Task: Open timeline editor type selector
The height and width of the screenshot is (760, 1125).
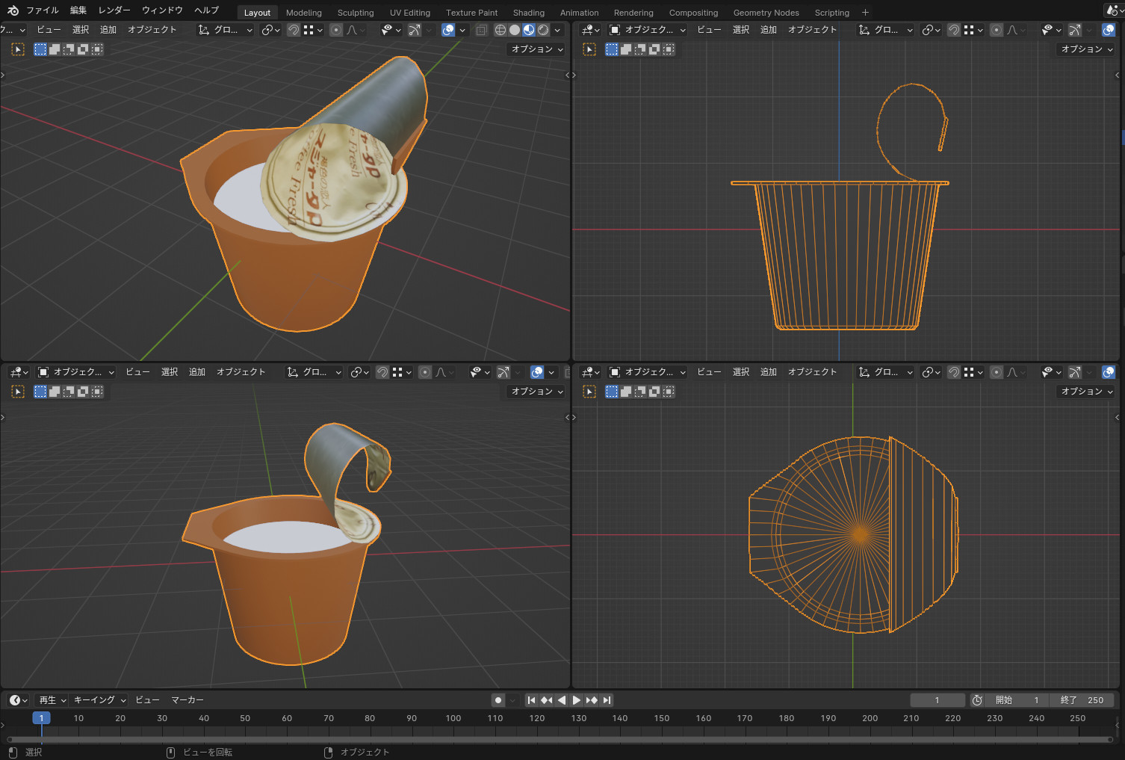Action: pos(18,700)
